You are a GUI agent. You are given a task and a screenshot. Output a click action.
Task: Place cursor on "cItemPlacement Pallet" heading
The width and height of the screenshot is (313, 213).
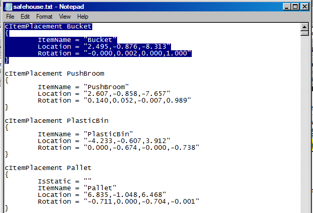pos(48,167)
